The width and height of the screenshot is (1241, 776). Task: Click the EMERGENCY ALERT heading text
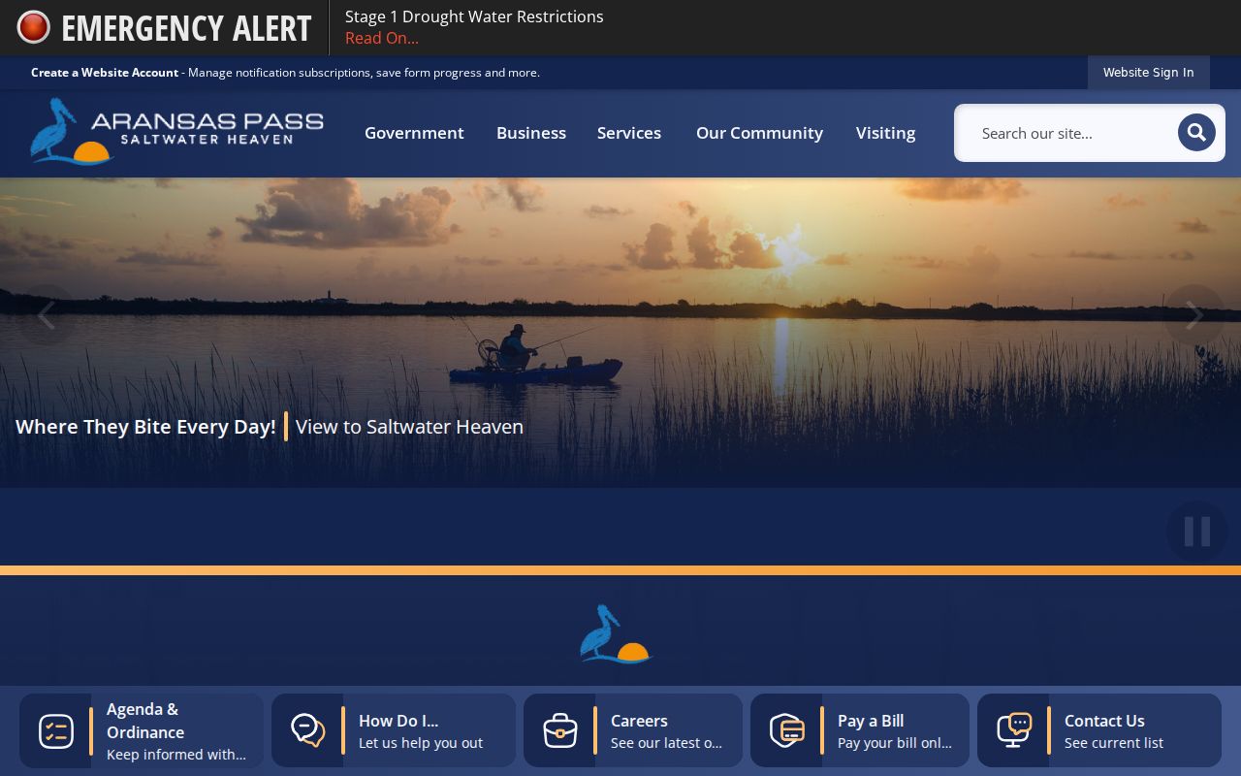tap(186, 28)
